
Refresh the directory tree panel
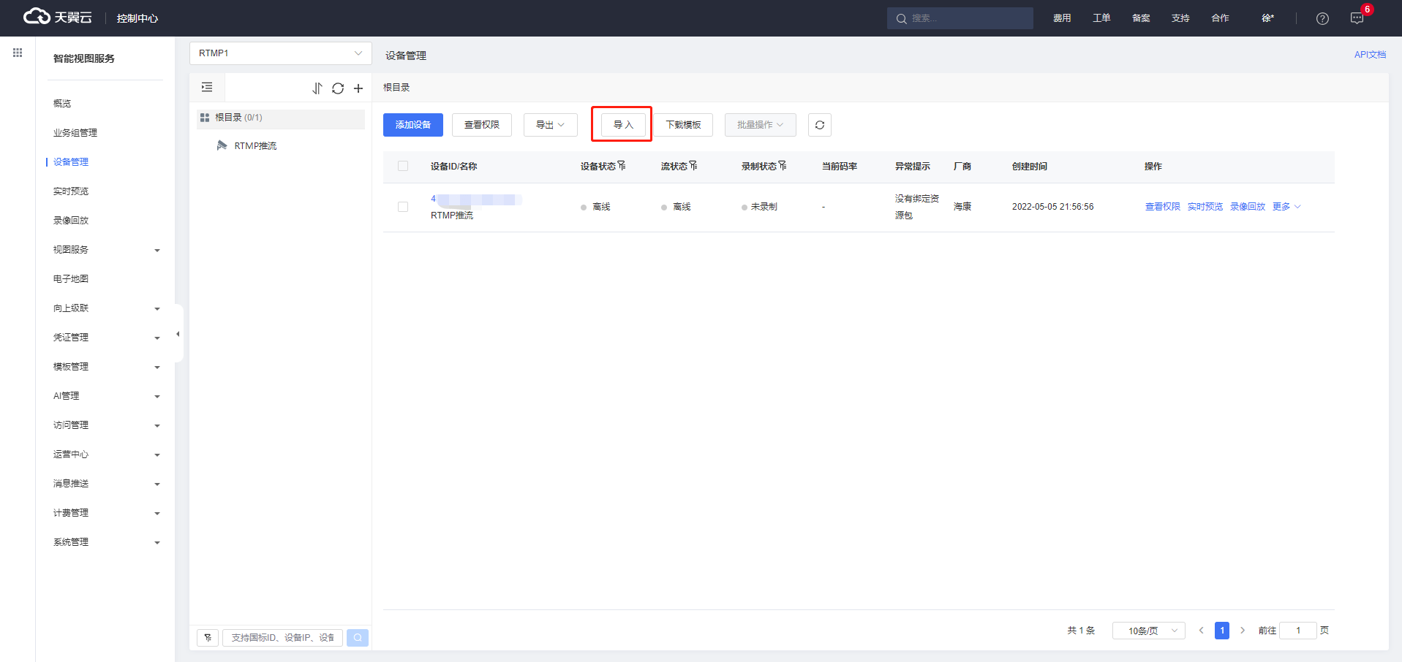click(x=338, y=88)
